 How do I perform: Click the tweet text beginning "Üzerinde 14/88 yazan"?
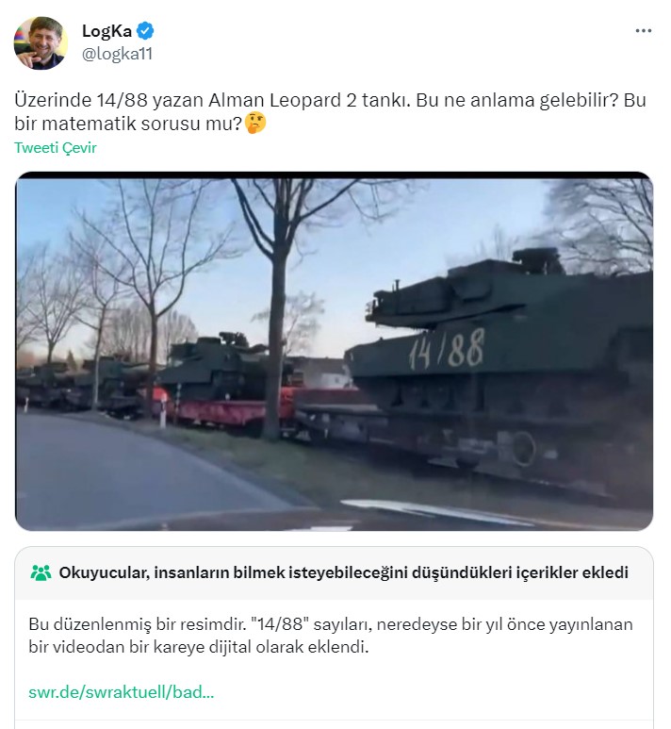click(x=330, y=100)
